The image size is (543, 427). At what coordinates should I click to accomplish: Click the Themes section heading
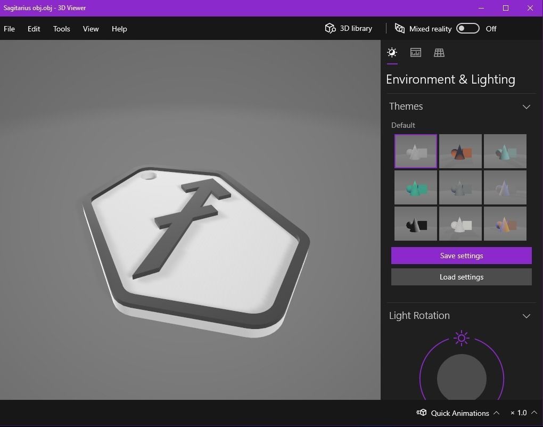pos(406,106)
